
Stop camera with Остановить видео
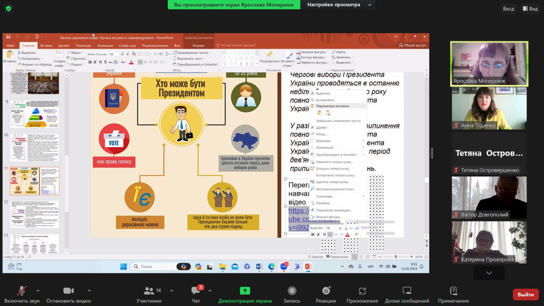pyautogui.click(x=68, y=291)
